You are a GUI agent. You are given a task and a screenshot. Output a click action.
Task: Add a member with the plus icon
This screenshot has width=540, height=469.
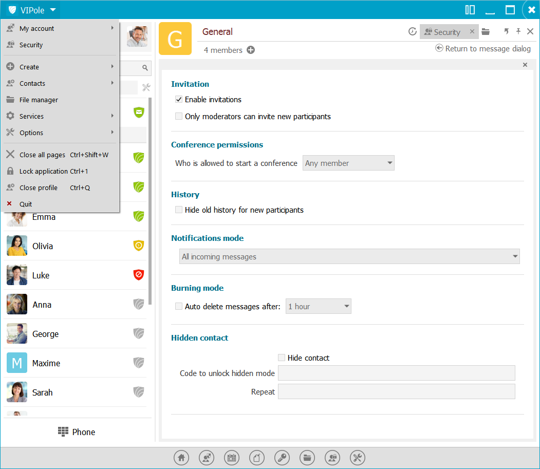251,50
